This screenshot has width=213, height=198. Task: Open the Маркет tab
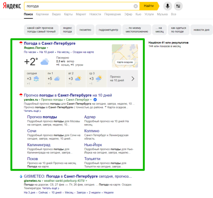point(81,14)
